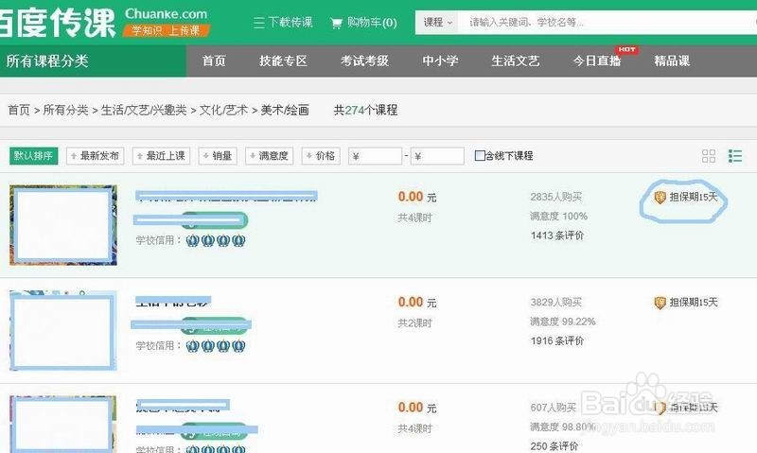Screen dimensions: 757x453
Task: Switch to list view layout icon
Action: [x=735, y=156]
